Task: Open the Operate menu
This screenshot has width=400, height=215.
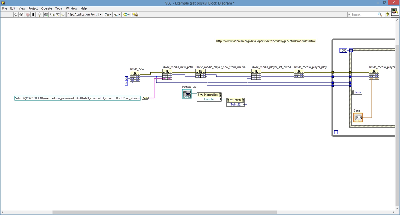Action: (46, 8)
